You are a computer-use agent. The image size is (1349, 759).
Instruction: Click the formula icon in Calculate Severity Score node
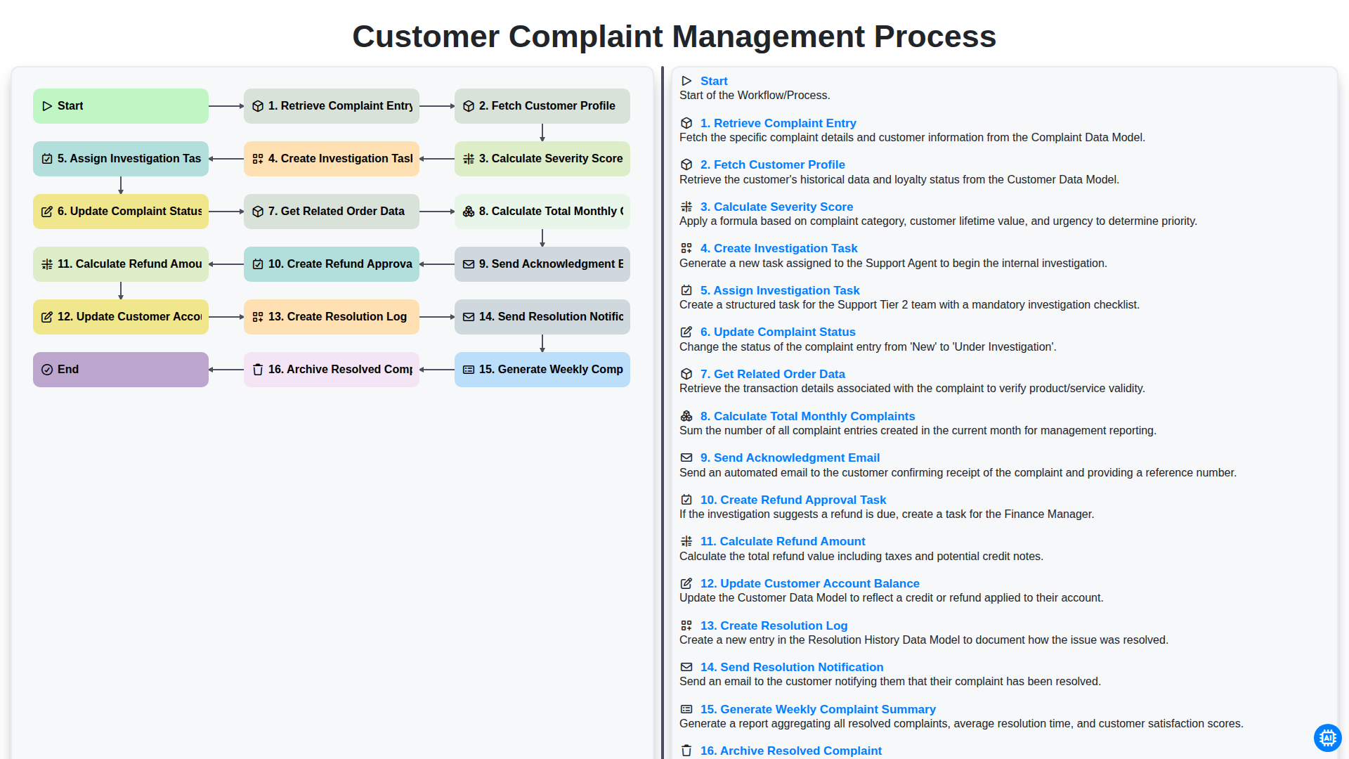(x=469, y=159)
